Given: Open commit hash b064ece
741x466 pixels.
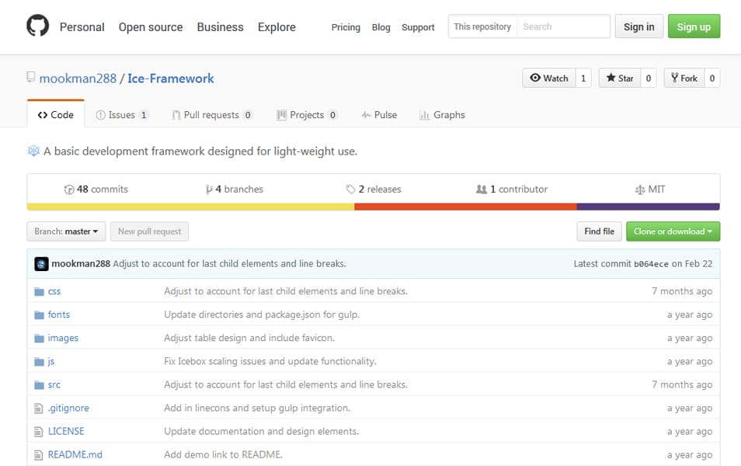Looking at the screenshot, I should [x=651, y=264].
